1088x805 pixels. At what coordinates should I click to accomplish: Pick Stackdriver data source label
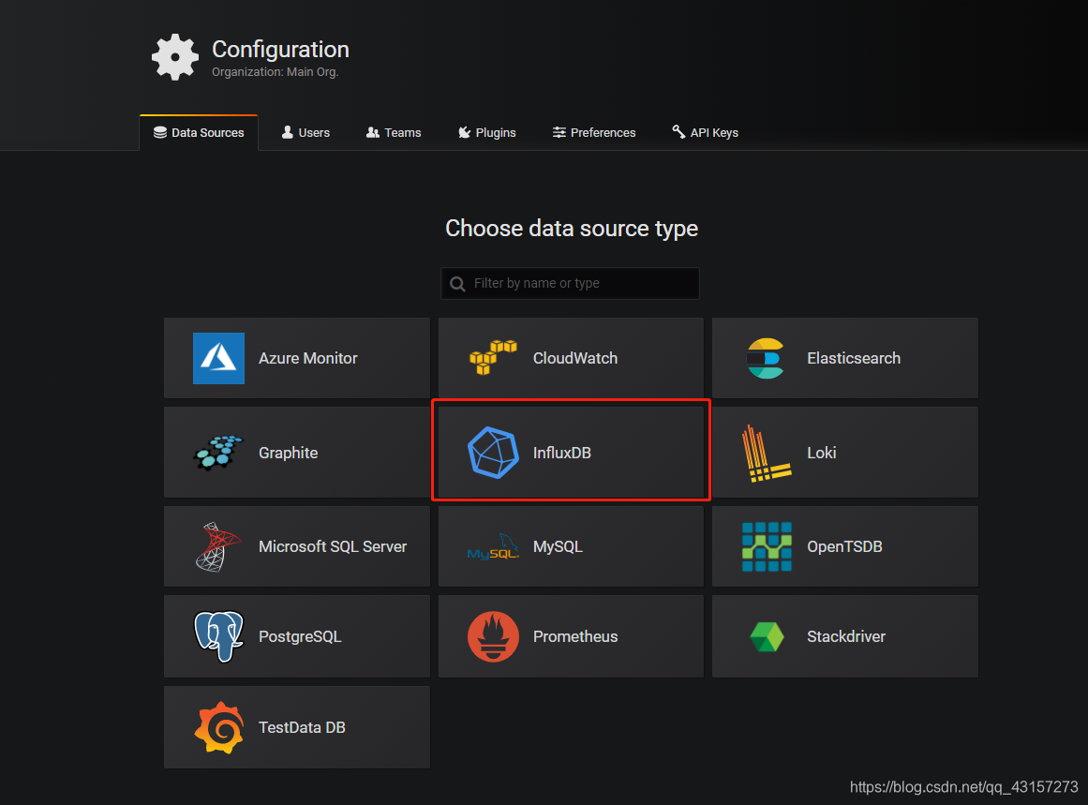(846, 636)
